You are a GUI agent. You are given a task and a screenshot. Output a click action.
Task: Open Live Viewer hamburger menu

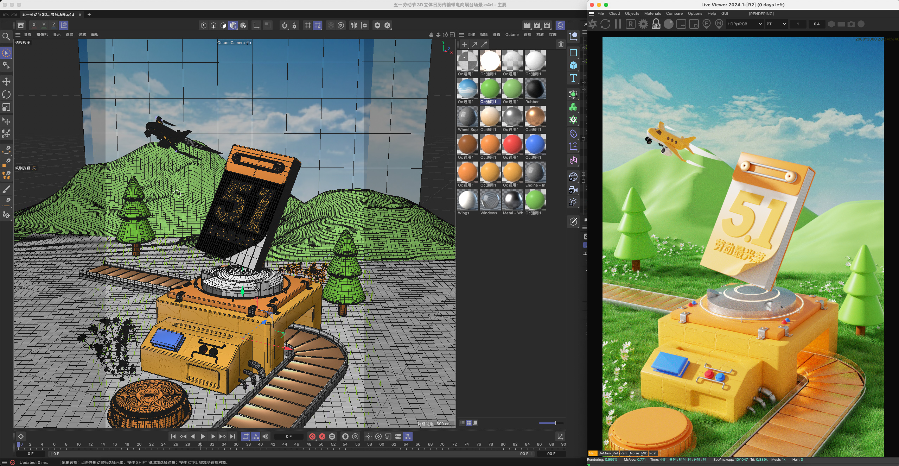pos(592,14)
